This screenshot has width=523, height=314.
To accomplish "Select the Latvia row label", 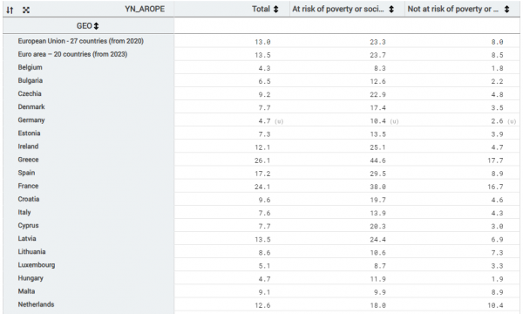I will (27, 239).
